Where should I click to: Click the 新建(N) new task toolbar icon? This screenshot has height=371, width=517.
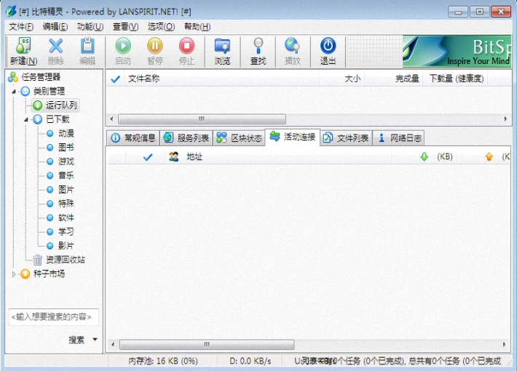pyautogui.click(x=23, y=52)
